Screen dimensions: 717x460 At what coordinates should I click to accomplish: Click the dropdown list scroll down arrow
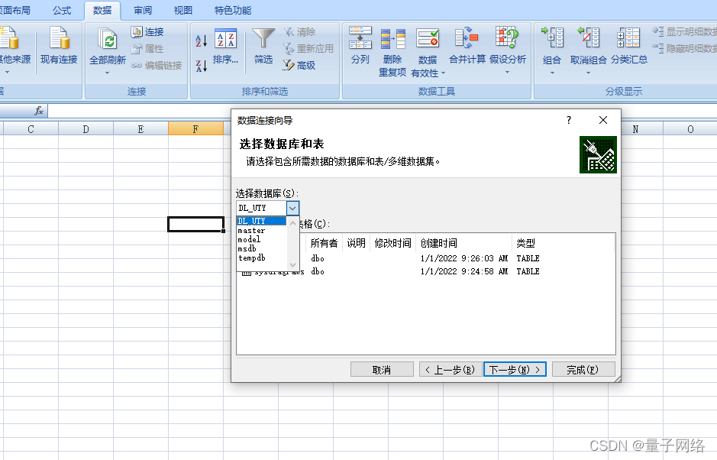tap(292, 264)
